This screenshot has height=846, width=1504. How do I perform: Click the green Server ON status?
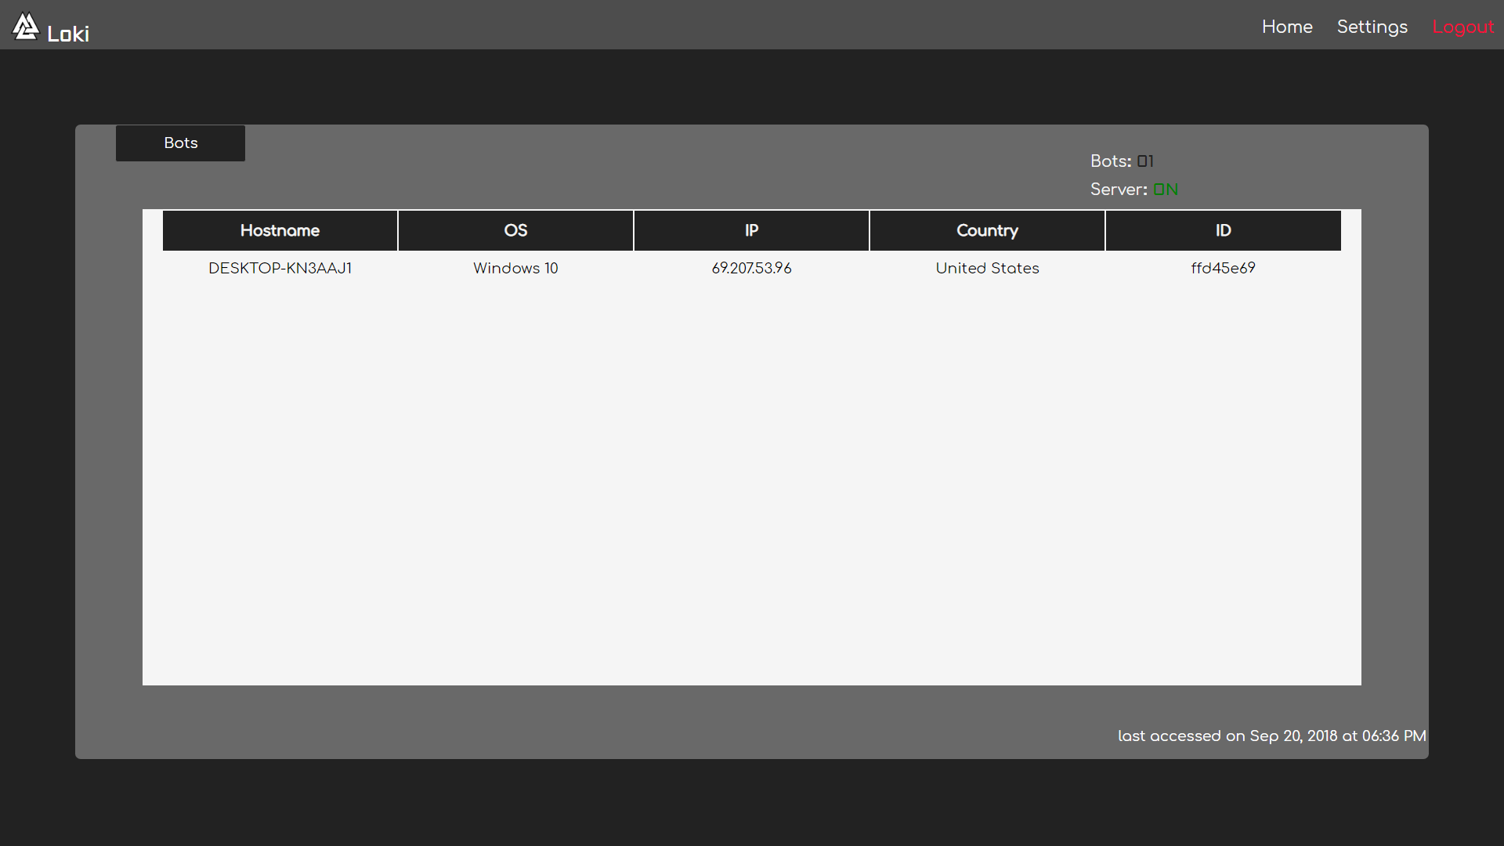pos(1166,190)
